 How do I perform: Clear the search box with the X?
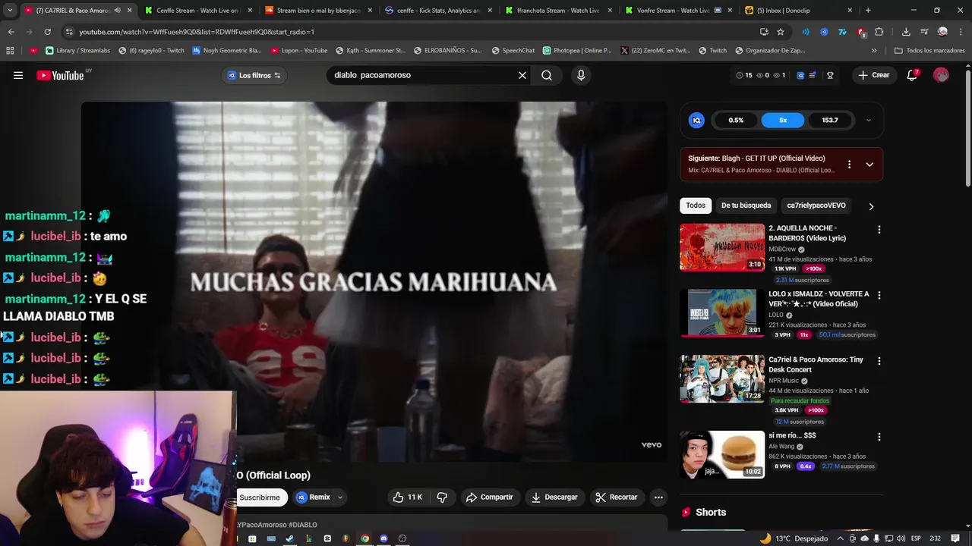(522, 75)
